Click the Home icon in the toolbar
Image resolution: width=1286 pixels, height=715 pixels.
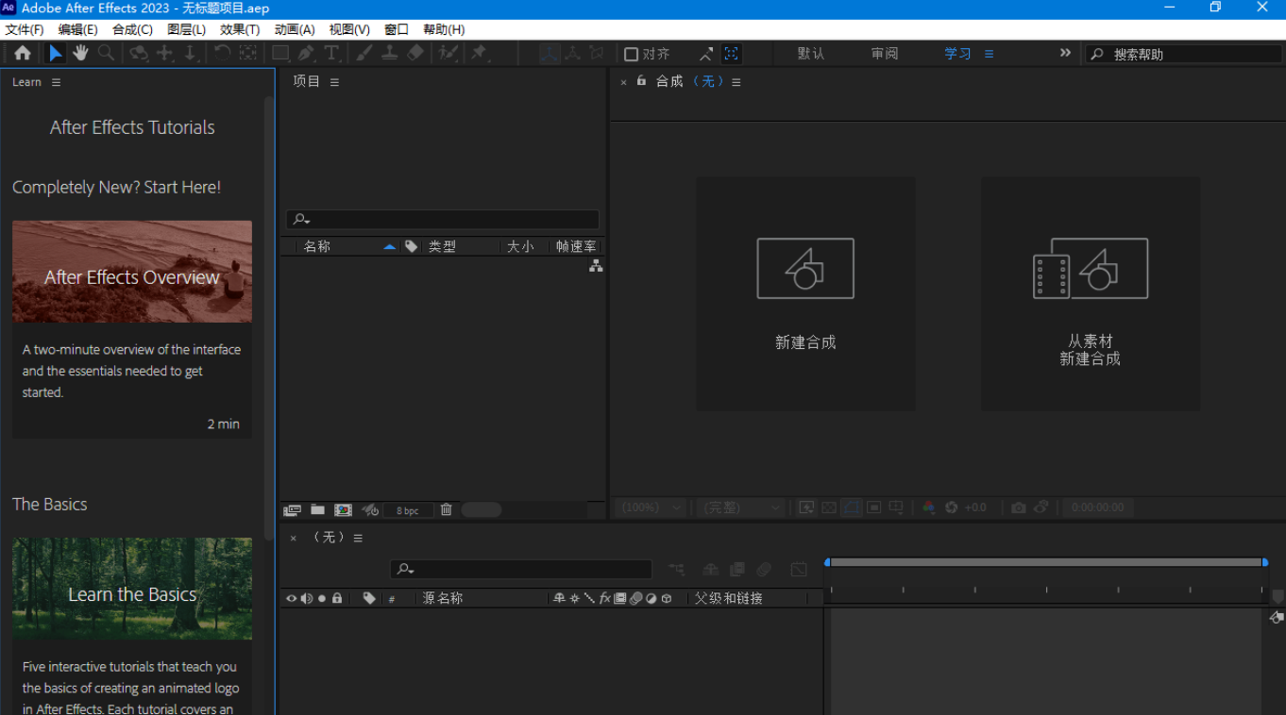click(x=23, y=53)
